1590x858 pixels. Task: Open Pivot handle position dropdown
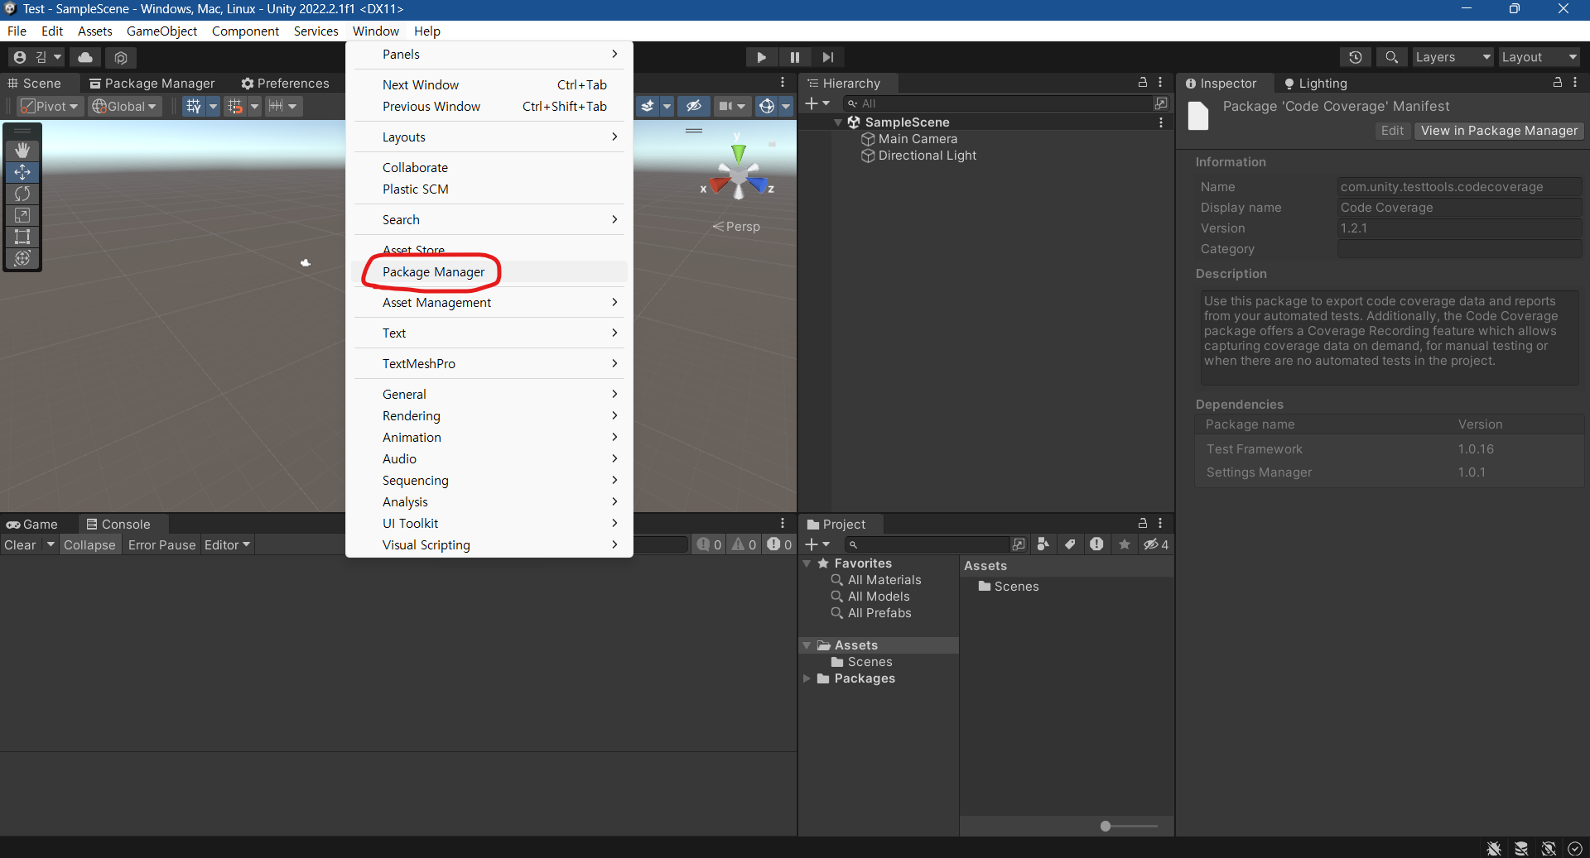tap(50, 106)
